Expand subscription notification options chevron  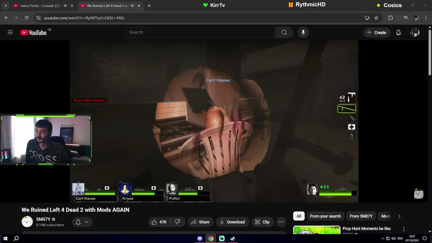point(86,222)
